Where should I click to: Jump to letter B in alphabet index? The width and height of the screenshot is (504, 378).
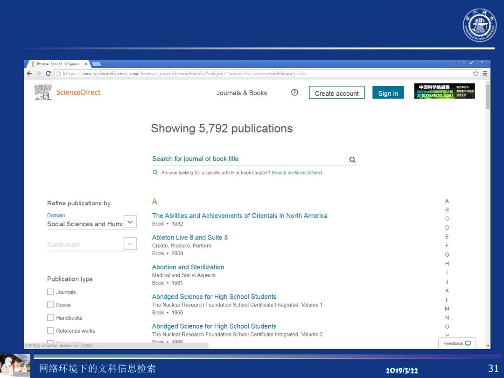point(447,210)
